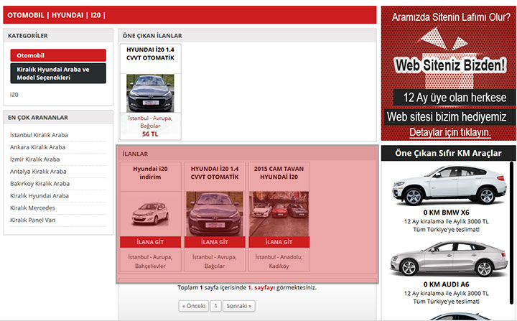Image resolution: width=517 pixels, height=321 pixels.
Task: View white BMW X6 car image
Action: (x=449, y=185)
